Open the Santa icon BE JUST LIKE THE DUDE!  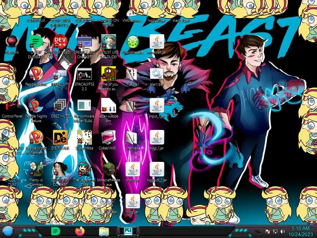pos(108,42)
